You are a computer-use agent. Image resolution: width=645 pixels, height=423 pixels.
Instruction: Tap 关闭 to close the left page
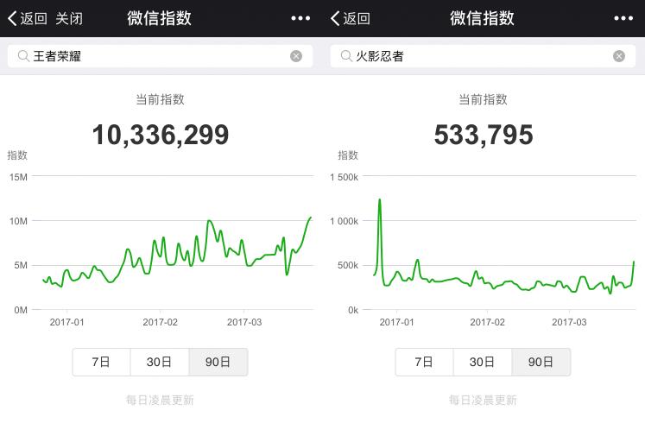pos(69,18)
